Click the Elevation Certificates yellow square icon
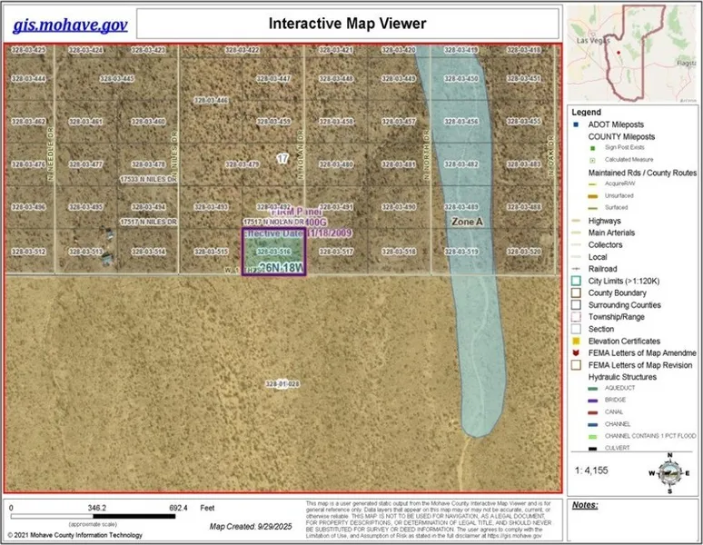Image resolution: width=703 pixels, height=545 pixels. [x=576, y=341]
